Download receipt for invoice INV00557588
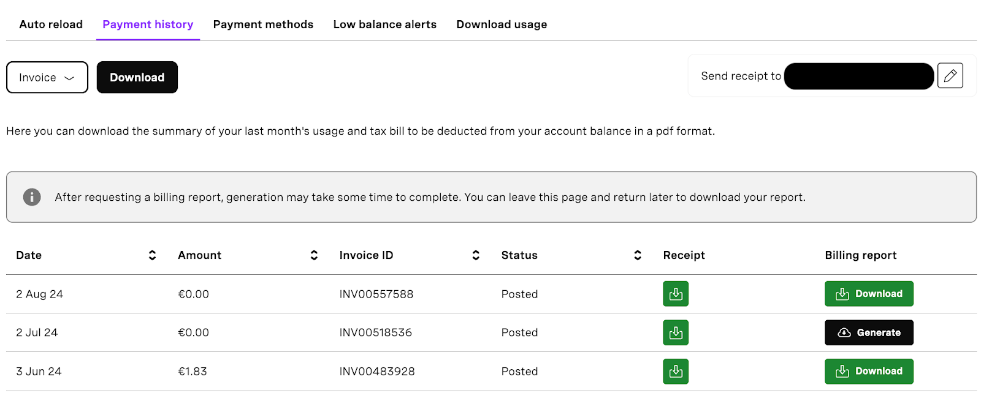 675,294
